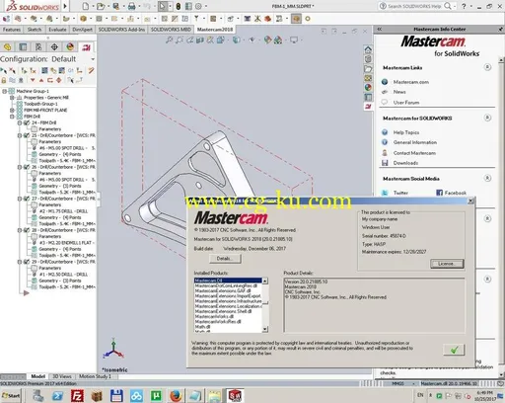Click the Zoom to Fit magnifier icon
This screenshot has width=505, height=403.
(x=169, y=40)
